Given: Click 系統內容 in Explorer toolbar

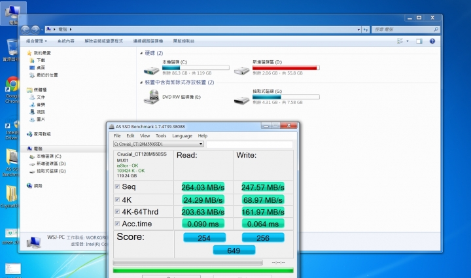Looking at the screenshot, I should 66,41.
